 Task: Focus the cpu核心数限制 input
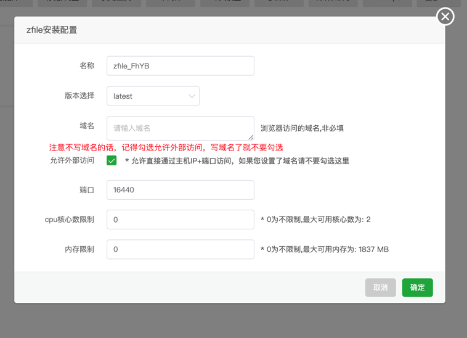[180, 220]
